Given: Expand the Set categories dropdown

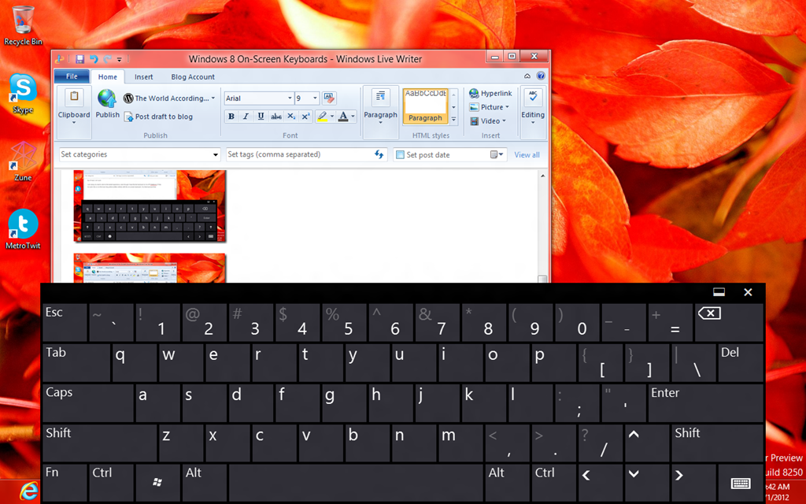Looking at the screenshot, I should [216, 155].
